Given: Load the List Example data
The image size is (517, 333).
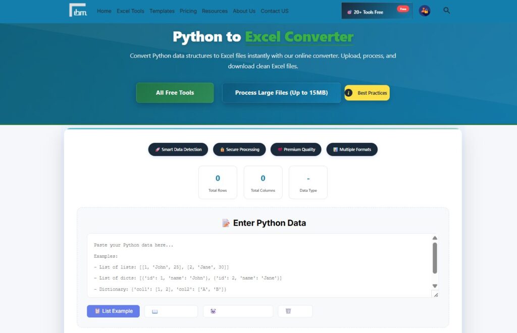Looking at the screenshot, I should click(113, 311).
